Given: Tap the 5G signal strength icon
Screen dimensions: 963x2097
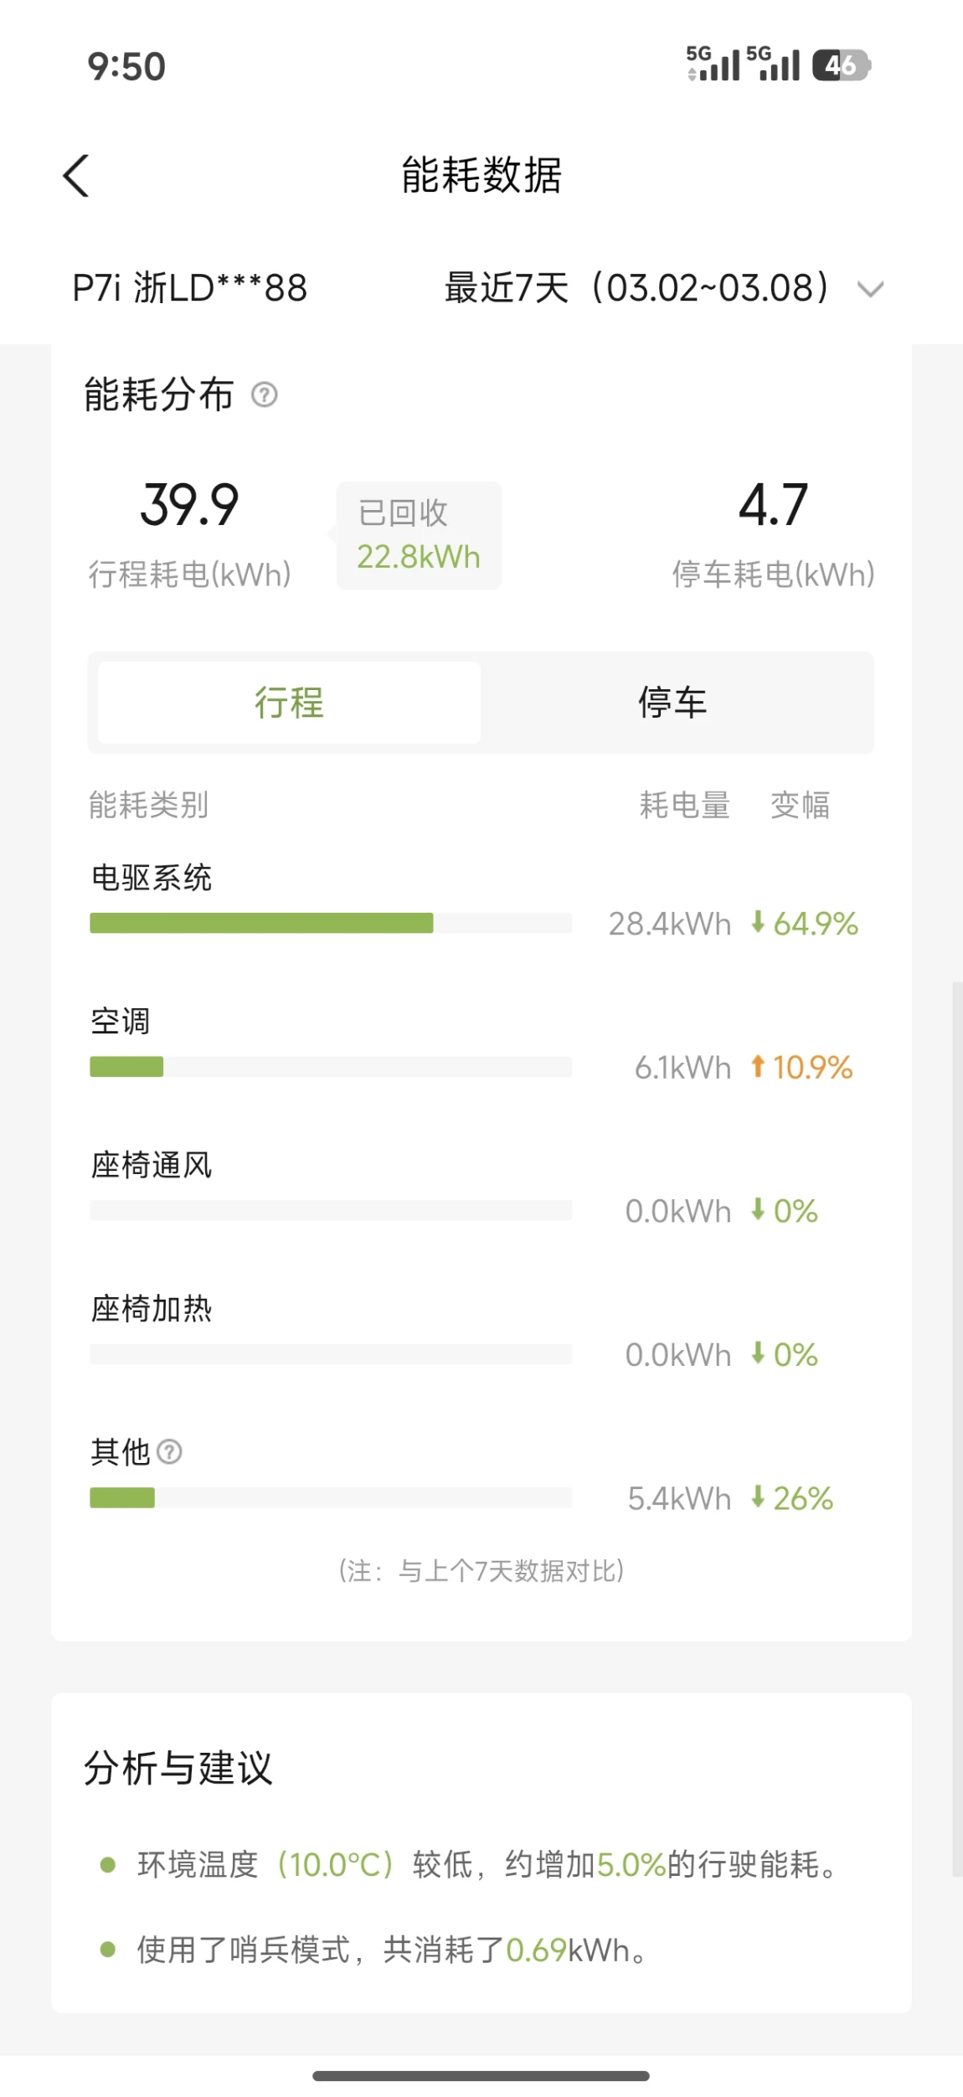Looking at the screenshot, I should pyautogui.click(x=713, y=64).
